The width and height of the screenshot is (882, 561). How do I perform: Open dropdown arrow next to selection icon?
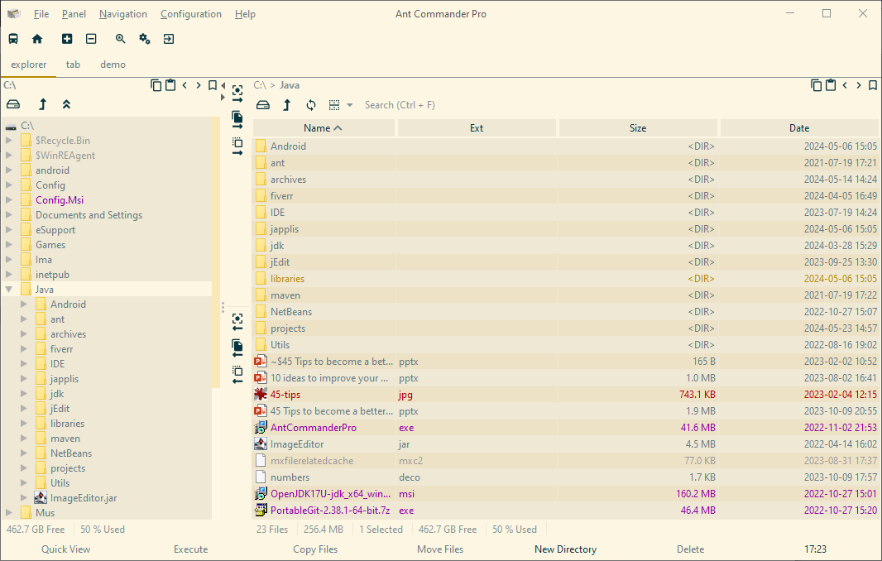(349, 105)
